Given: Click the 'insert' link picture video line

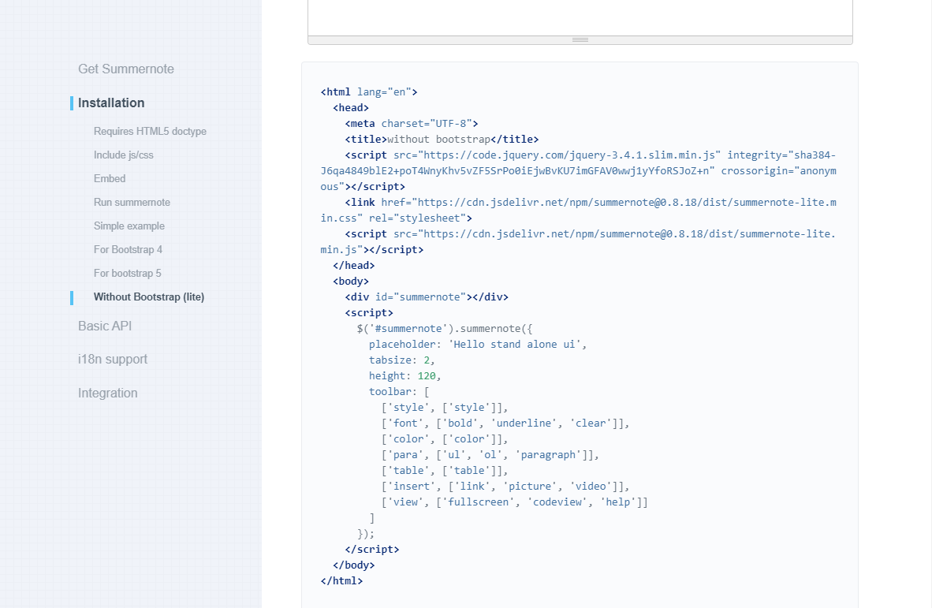Looking at the screenshot, I should pos(505,486).
